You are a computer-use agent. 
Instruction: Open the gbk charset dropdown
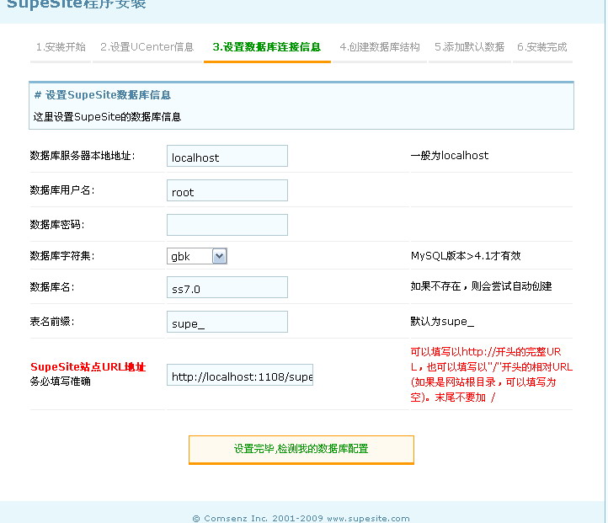(197, 256)
